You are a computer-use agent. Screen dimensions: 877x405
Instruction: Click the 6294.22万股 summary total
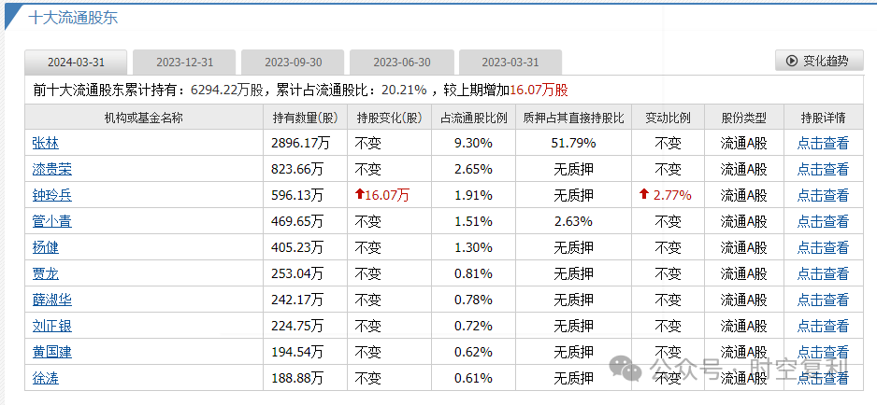pos(227,90)
